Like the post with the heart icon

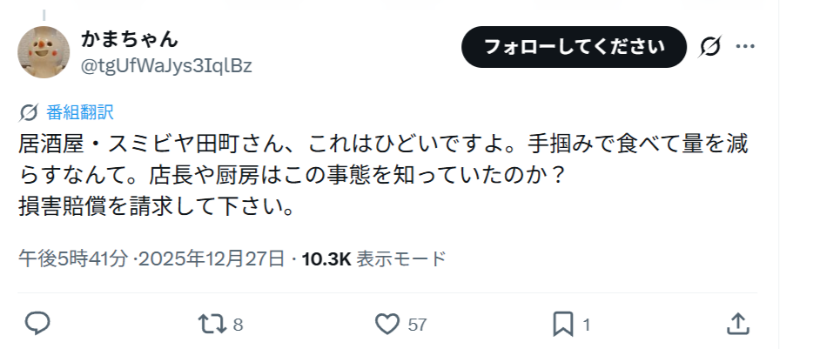tap(386, 325)
